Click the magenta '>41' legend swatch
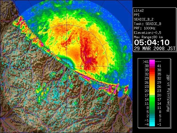 (152, 62)
